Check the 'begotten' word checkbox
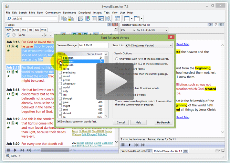 click(60, 58)
